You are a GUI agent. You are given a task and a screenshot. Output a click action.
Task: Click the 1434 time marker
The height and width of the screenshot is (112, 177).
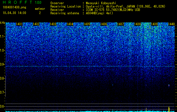[x=70, y=24]
